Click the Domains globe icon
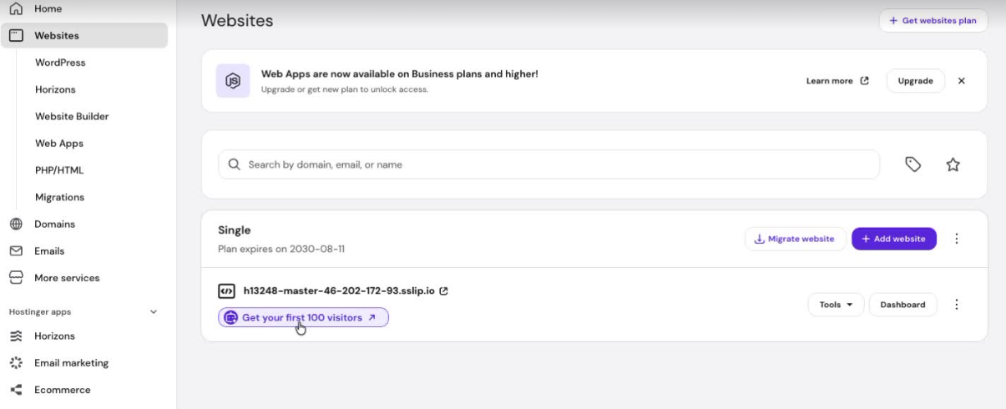1006x409 pixels. pos(15,224)
